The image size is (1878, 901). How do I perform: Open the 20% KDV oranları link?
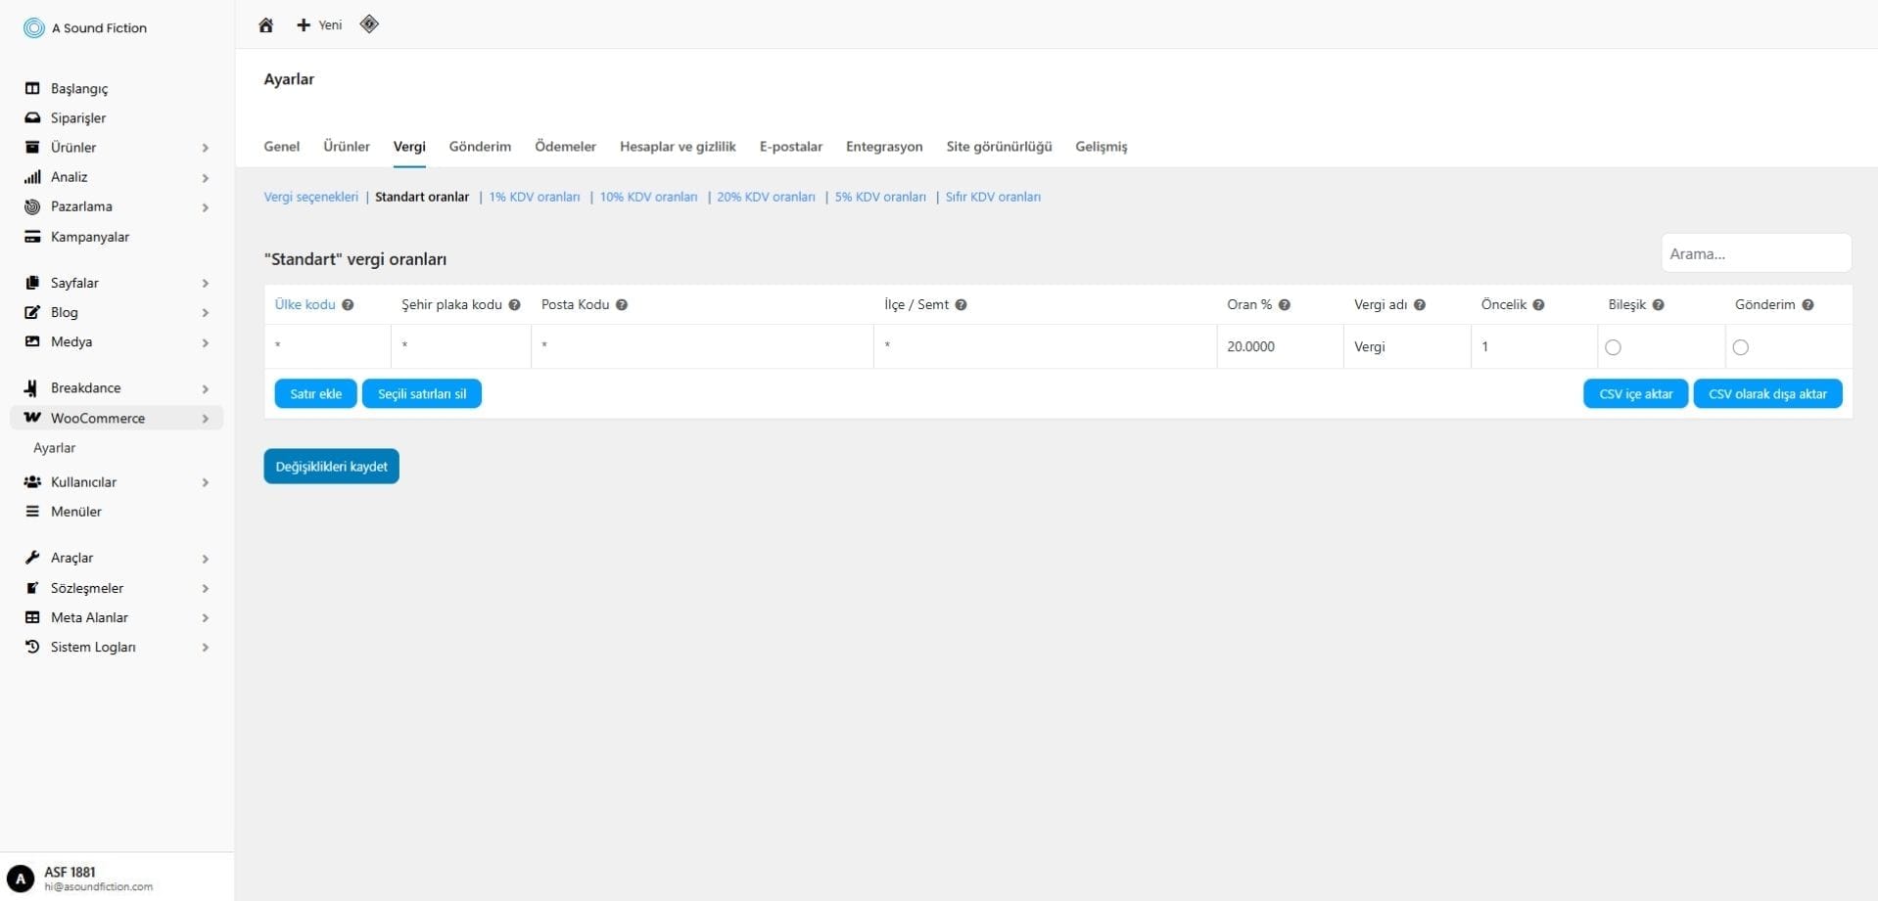click(x=766, y=197)
